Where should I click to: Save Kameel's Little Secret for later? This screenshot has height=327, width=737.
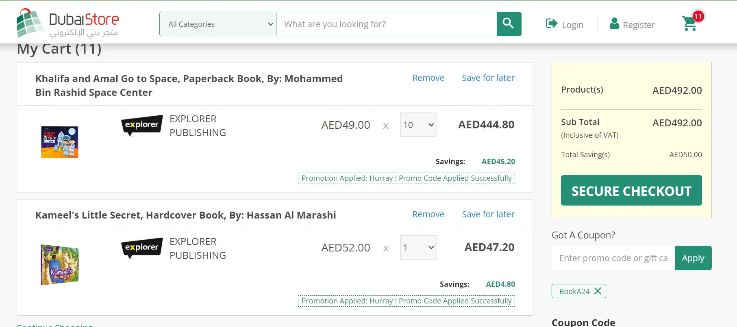point(488,214)
